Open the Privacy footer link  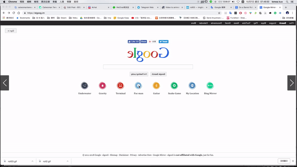coord(133,155)
